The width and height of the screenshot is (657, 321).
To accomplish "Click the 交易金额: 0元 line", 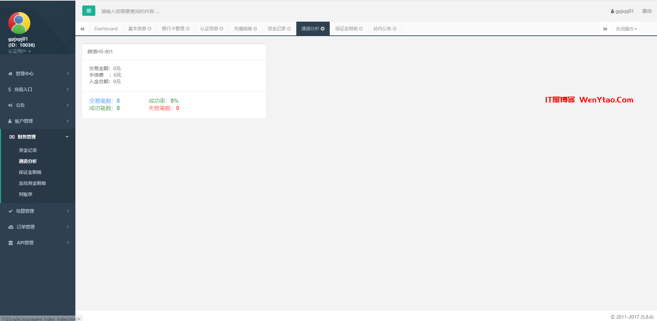I will pyautogui.click(x=105, y=68).
